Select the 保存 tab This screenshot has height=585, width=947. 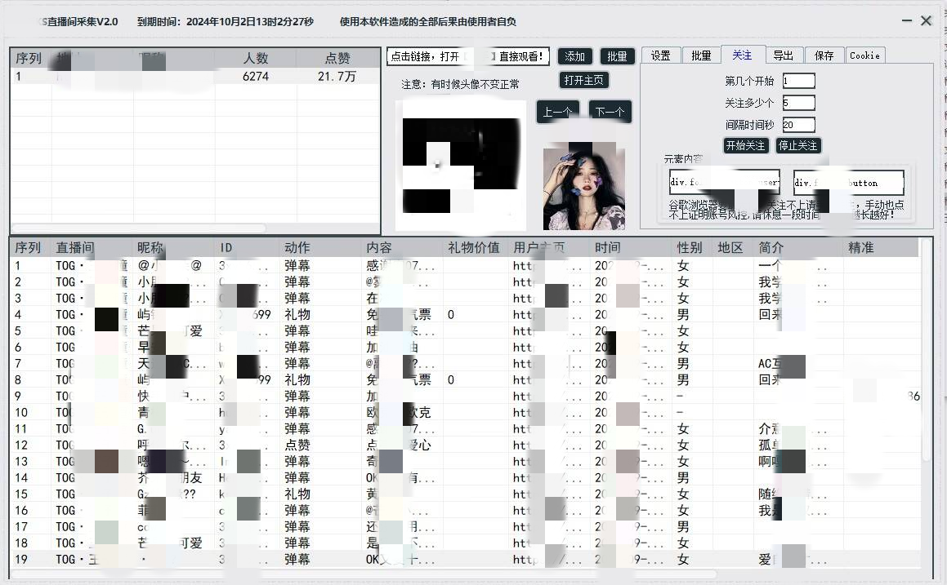(824, 55)
